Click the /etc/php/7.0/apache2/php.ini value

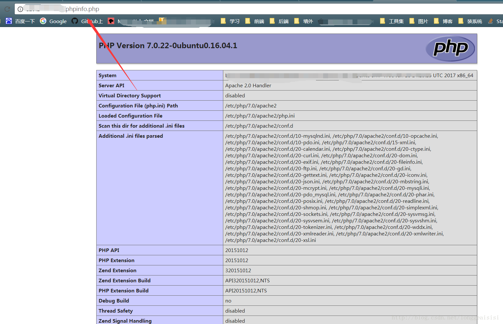point(260,116)
